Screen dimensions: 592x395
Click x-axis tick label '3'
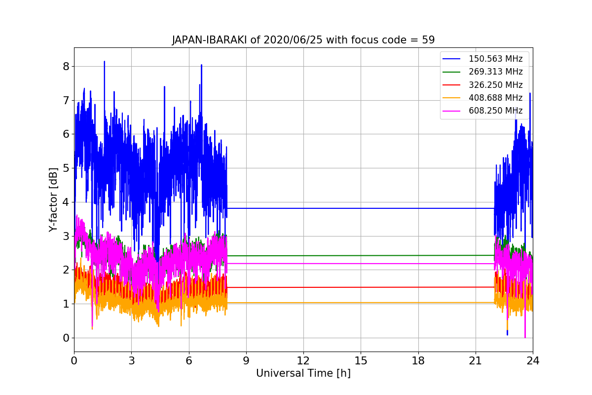tap(131, 361)
